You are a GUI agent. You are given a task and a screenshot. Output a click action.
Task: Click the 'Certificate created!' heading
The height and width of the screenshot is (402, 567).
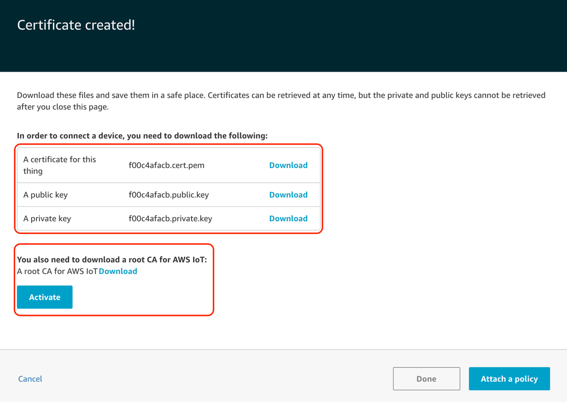coord(76,25)
